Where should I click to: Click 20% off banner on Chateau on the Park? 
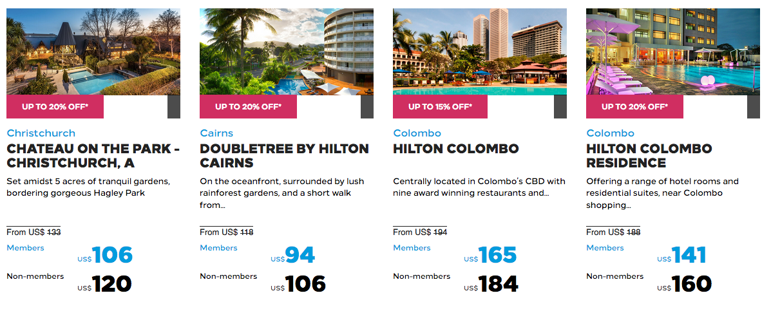click(55, 107)
